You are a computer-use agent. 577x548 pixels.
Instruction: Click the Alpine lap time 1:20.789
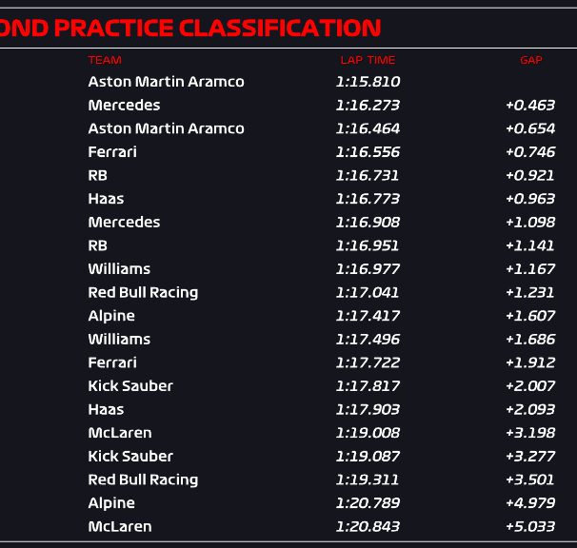click(368, 502)
